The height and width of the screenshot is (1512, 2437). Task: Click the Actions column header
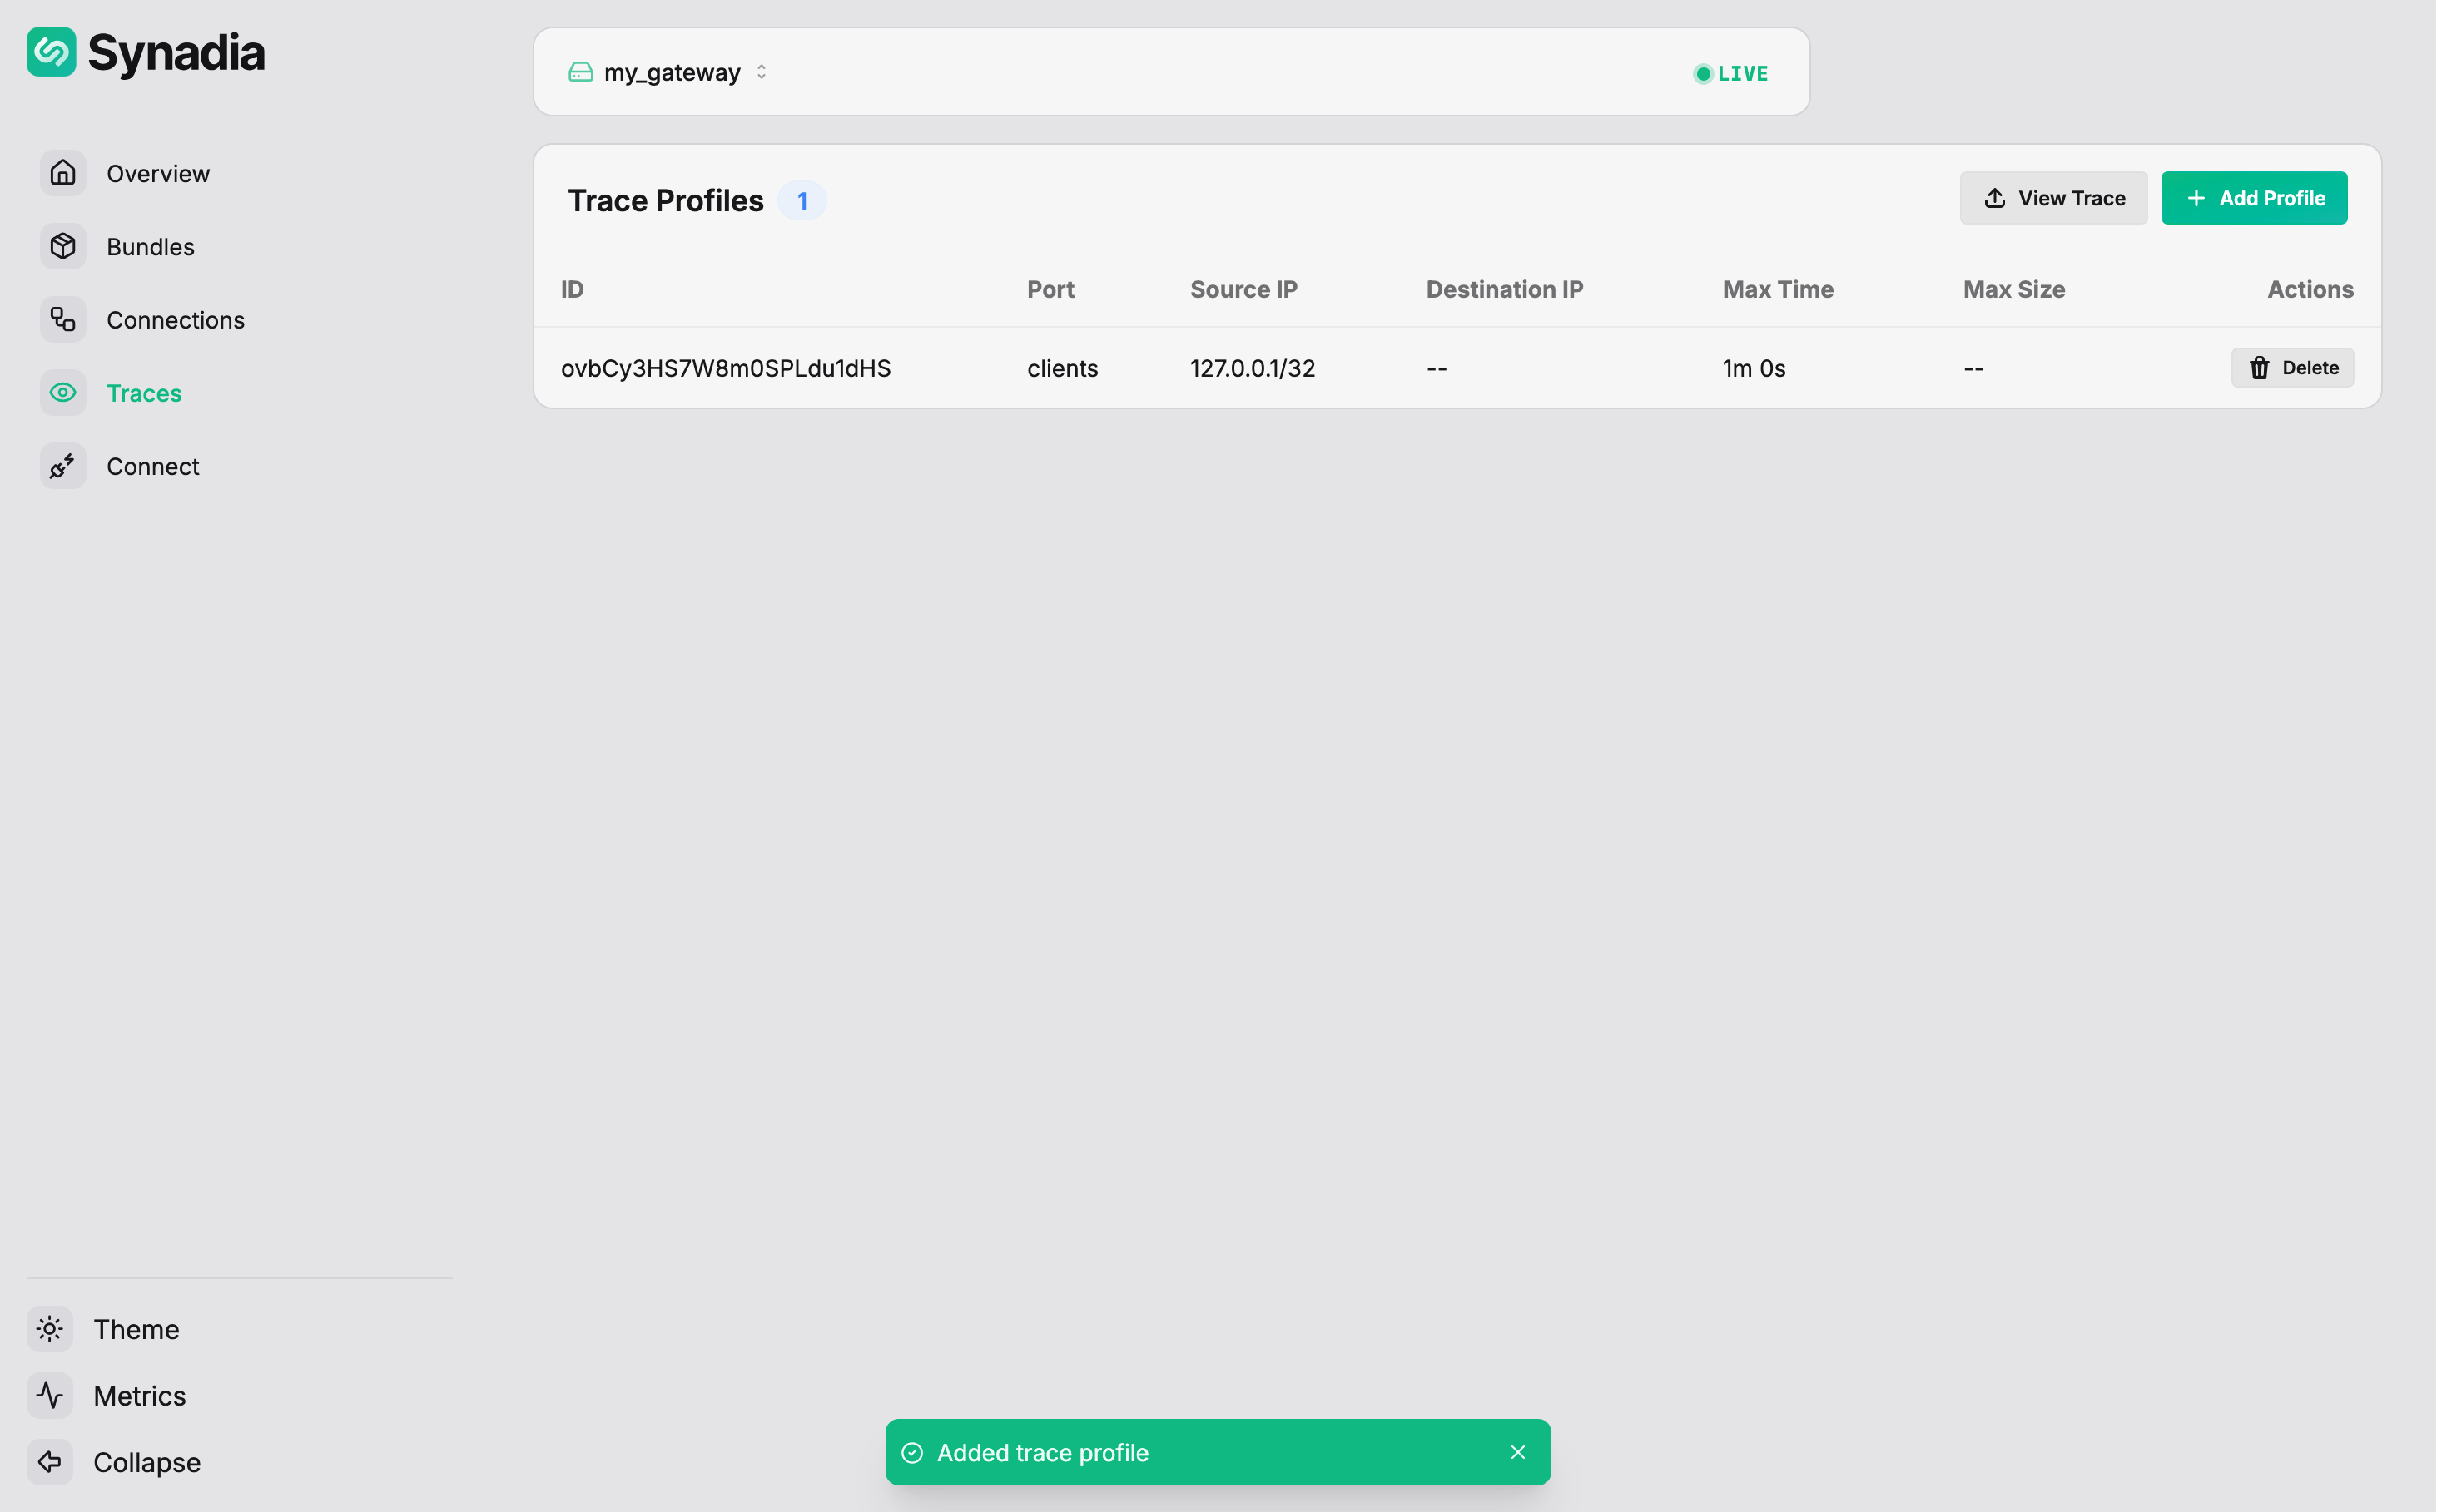(2310, 289)
